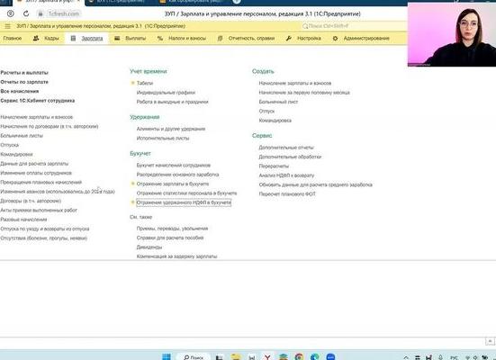Image resolution: width=496 pixels, height=360 pixels.
Task: Click the Кадры people icon
Action: [36, 39]
